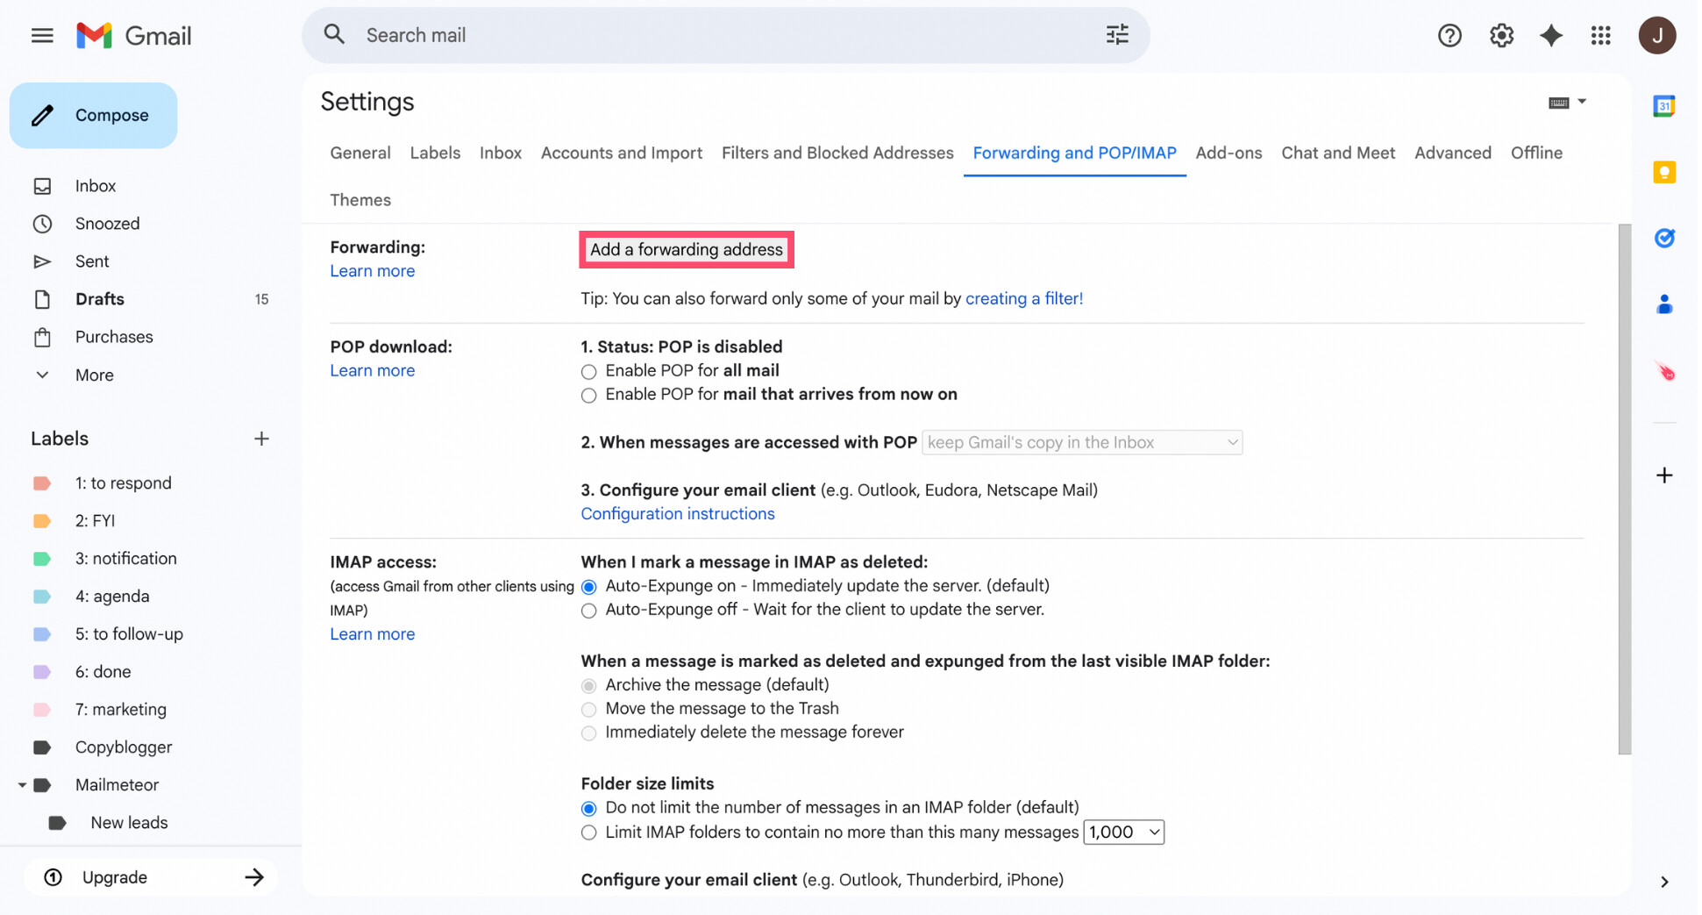This screenshot has width=1702, height=915.
Task: Limit IMAP folders to 1,000 messages
Action: coord(588,833)
